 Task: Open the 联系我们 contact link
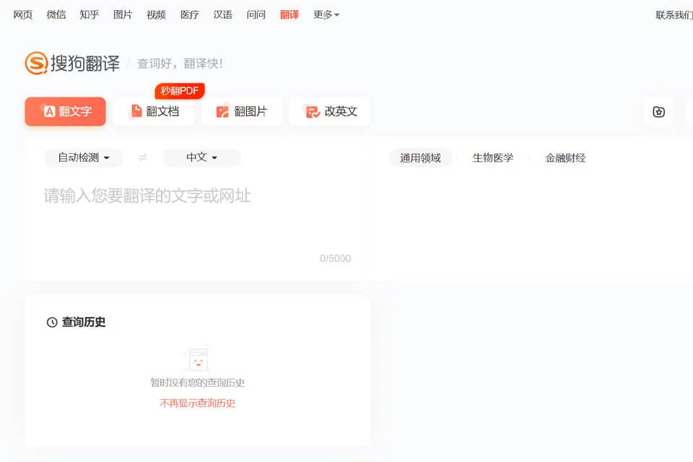click(x=674, y=15)
